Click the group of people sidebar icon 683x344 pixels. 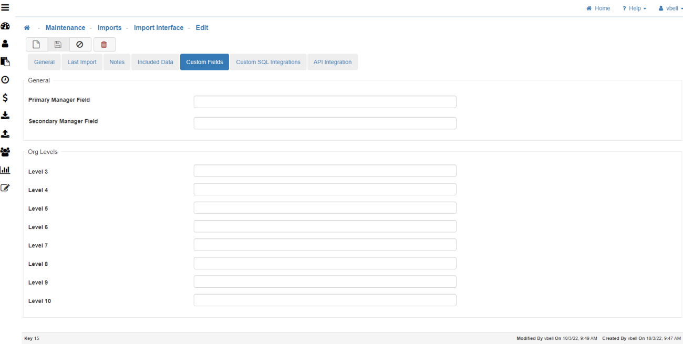pyautogui.click(x=5, y=152)
